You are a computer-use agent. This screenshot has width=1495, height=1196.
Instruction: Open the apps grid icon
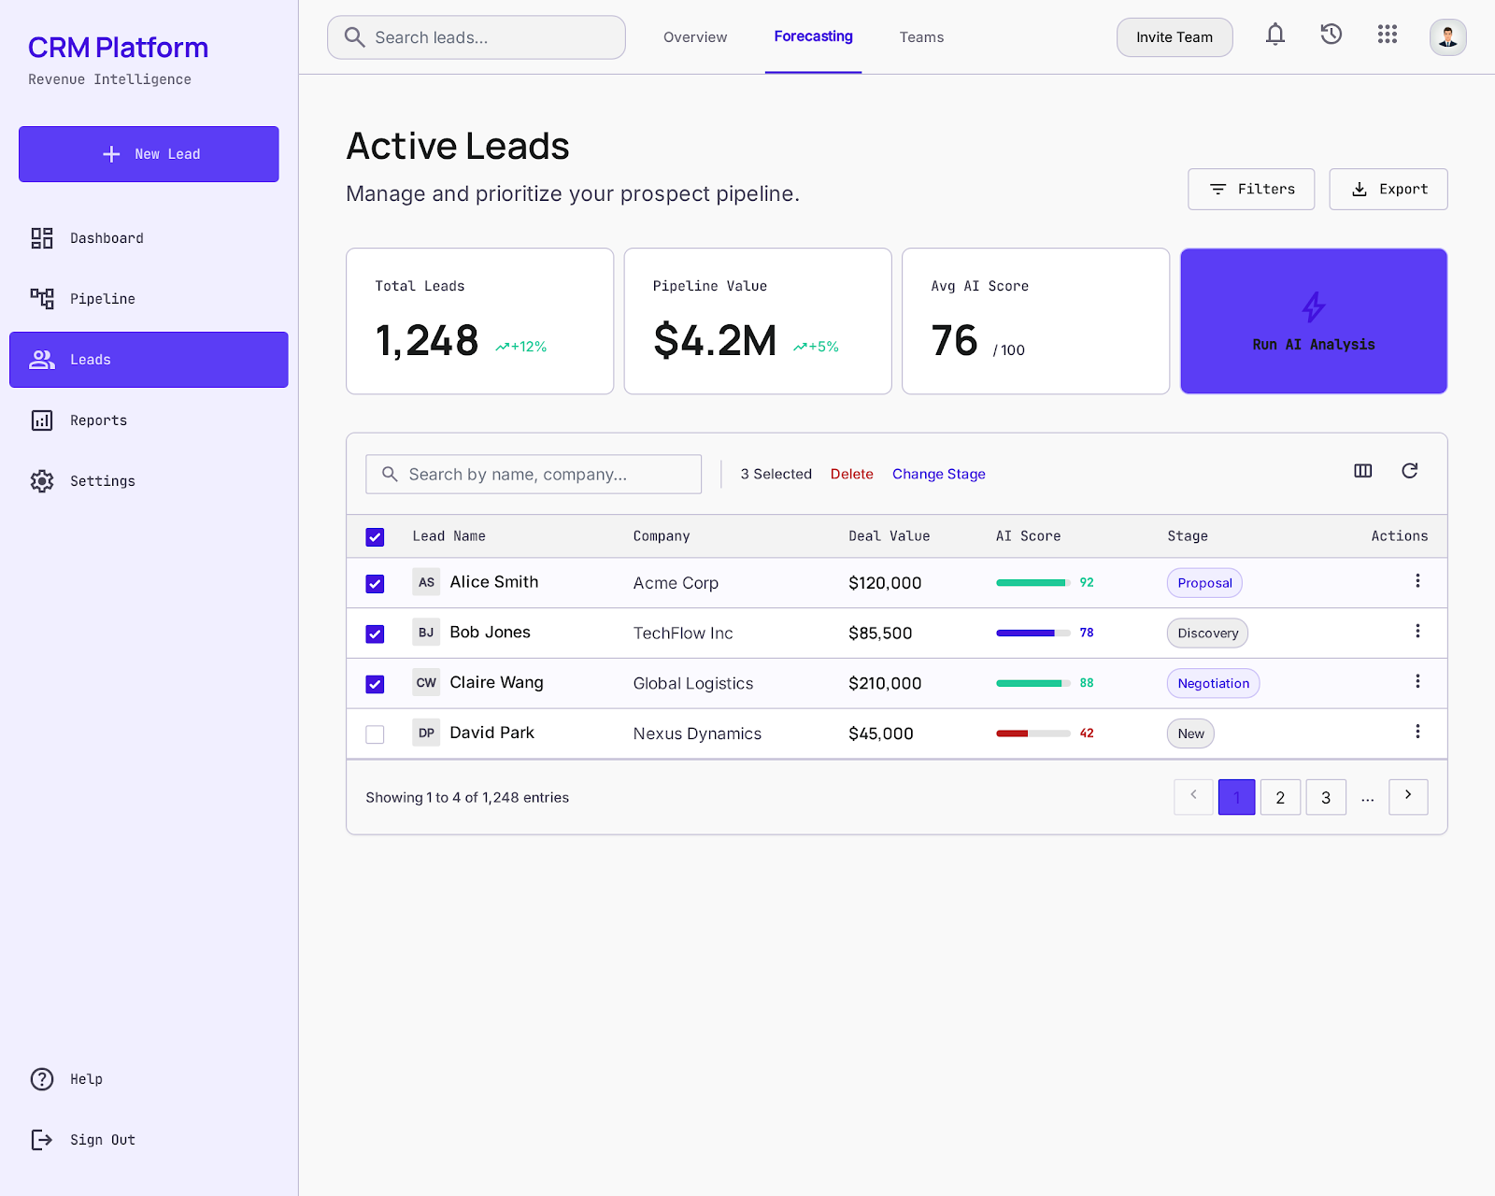point(1388,35)
